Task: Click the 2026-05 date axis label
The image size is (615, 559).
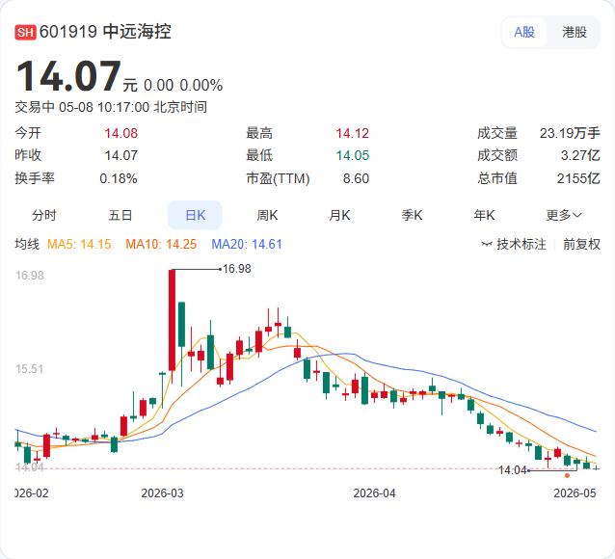Action: (575, 492)
